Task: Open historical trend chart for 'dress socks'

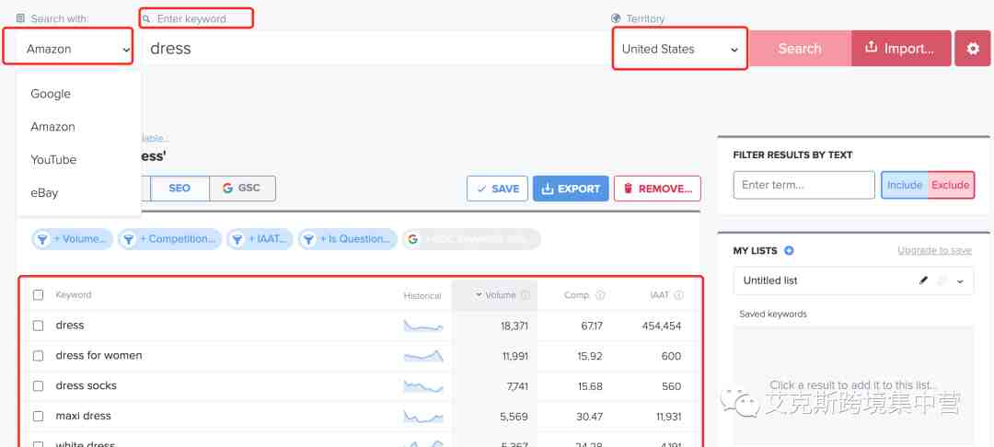Action: click(x=423, y=386)
